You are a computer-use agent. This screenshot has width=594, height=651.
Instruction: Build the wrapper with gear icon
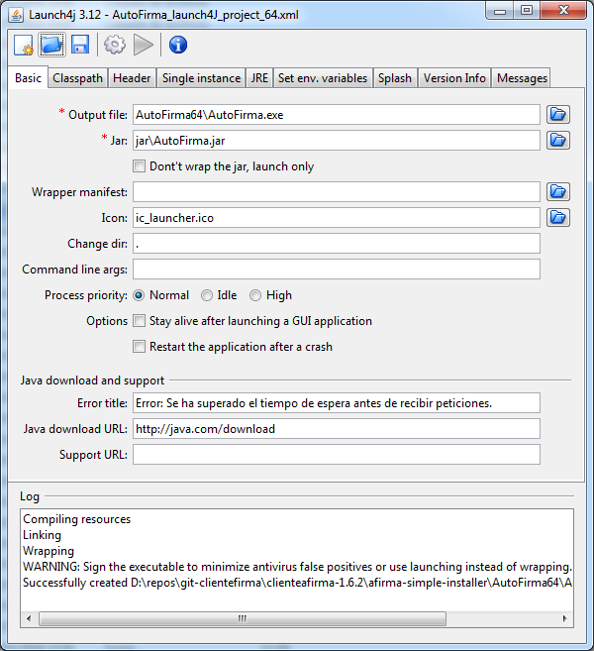115,45
